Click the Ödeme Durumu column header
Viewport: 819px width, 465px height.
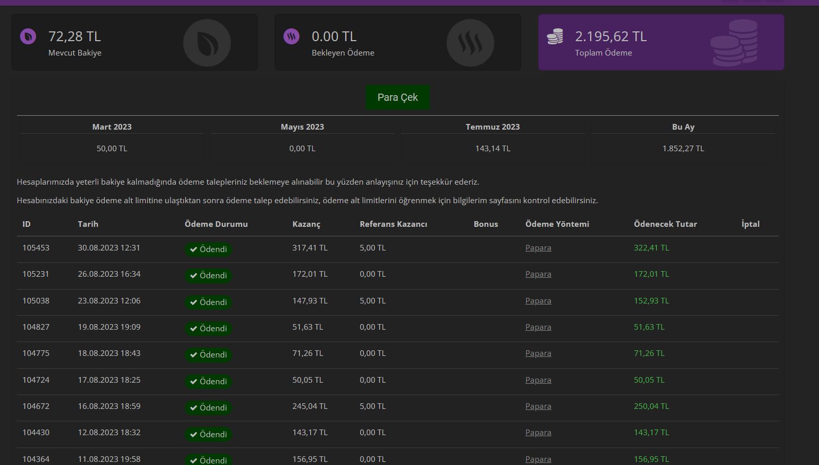[x=216, y=224]
